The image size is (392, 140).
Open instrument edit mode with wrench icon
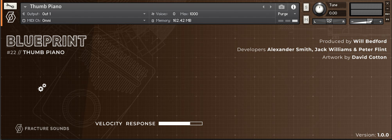pos(11,6)
